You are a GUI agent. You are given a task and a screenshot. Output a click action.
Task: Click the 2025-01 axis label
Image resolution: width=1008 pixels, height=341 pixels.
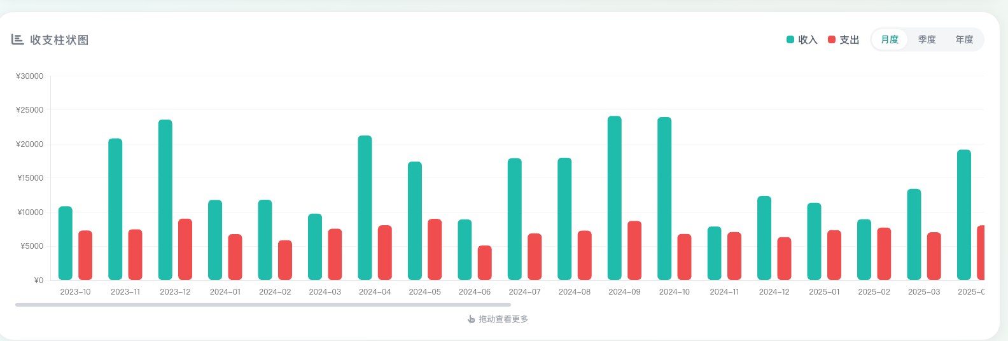tap(824, 292)
